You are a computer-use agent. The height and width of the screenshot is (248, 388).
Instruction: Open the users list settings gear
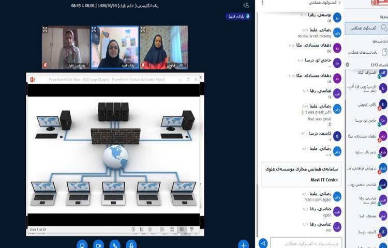347,65
